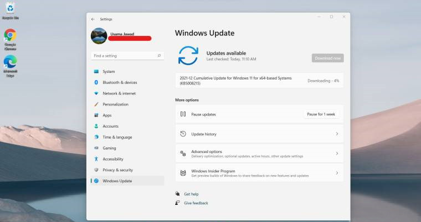421x222 pixels.
Task: Expand Update history via its chevron
Action: click(337, 134)
